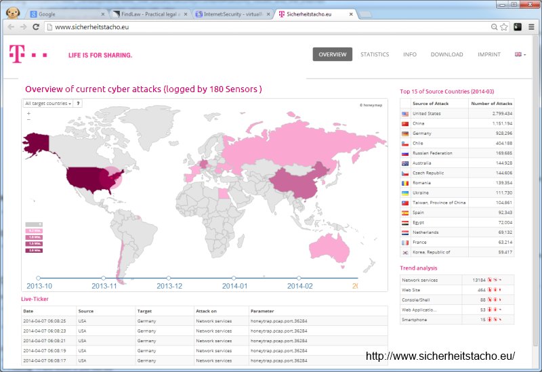The width and height of the screenshot is (542, 372).
Task: Click the question mark help button
Action: (78, 104)
